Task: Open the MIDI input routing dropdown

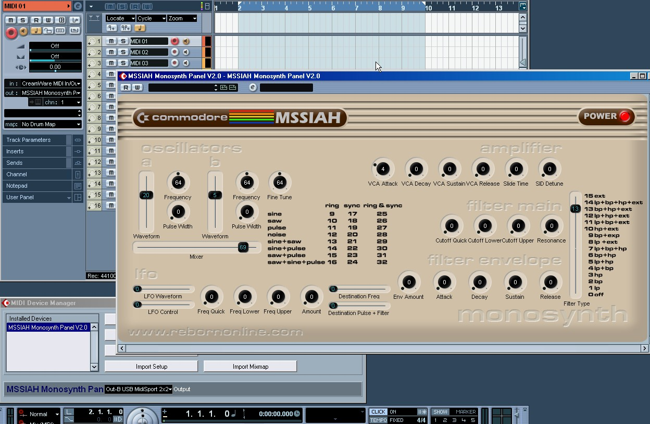Action: click(43, 83)
